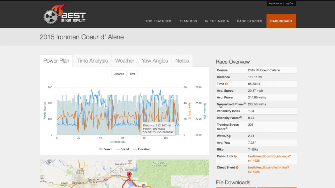This screenshot has height=188, width=335.
Task: Go to Team BBS page
Action: click(188, 21)
